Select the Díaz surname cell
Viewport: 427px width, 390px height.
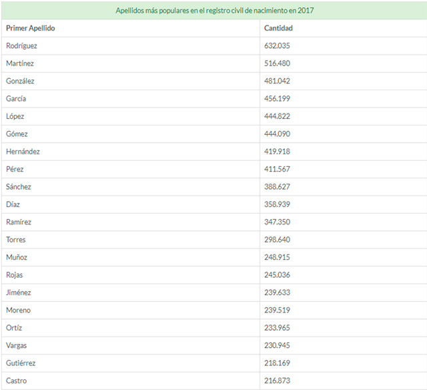click(14, 204)
